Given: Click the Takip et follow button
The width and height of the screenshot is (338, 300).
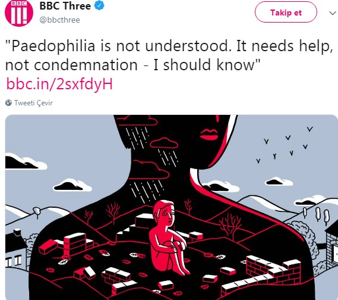Looking at the screenshot, I should [286, 12].
